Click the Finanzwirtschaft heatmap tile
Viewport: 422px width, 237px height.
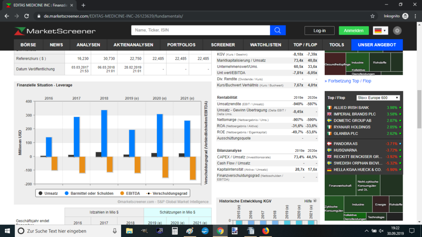click(340, 186)
